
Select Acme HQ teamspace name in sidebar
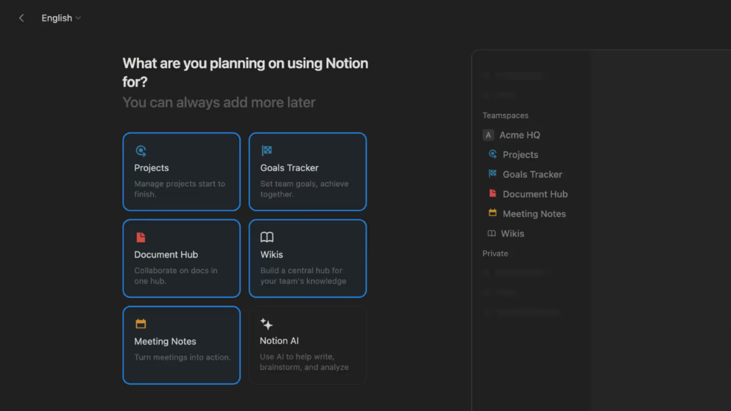coord(520,135)
